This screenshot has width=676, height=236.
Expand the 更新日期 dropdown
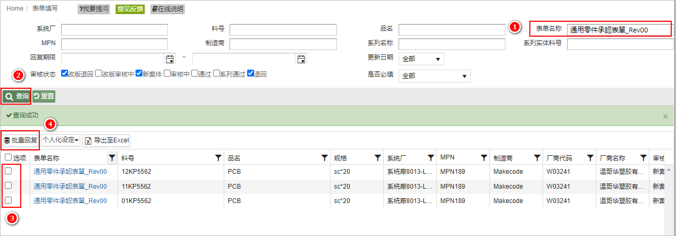421,59
